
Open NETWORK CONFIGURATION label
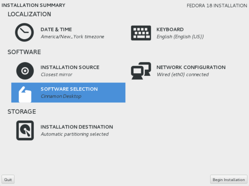191,67
